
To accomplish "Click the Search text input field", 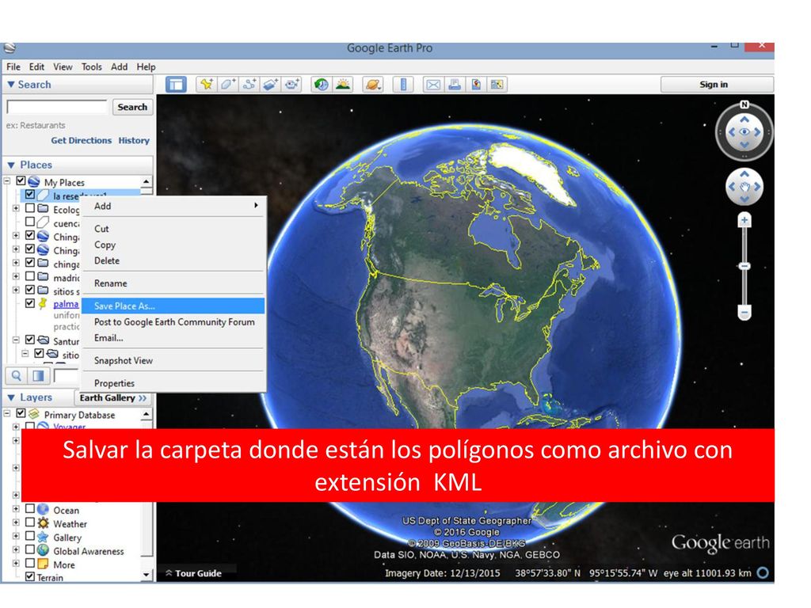I will click(x=57, y=107).
